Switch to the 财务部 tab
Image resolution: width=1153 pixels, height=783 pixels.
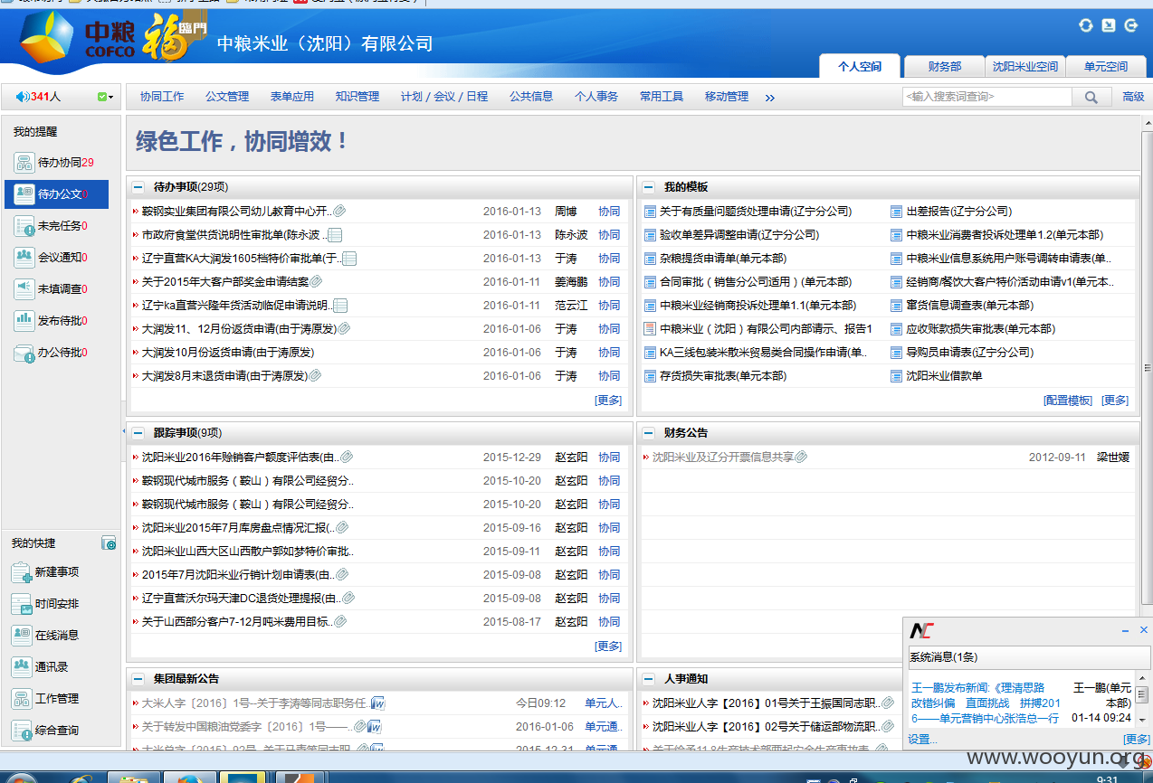coord(945,66)
